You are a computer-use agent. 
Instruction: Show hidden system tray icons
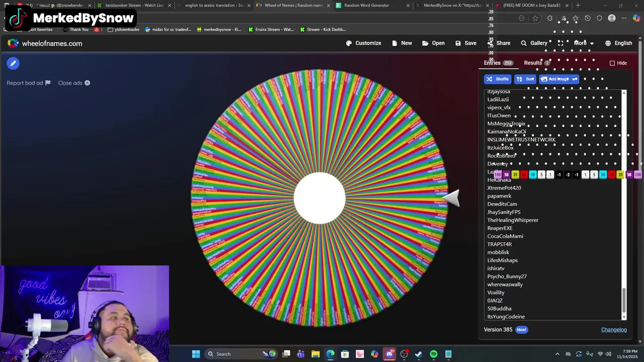(x=557, y=354)
